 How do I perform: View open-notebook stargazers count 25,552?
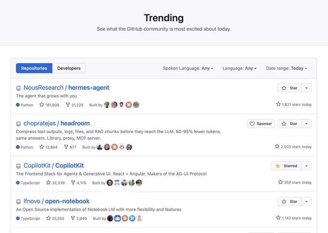55,218
